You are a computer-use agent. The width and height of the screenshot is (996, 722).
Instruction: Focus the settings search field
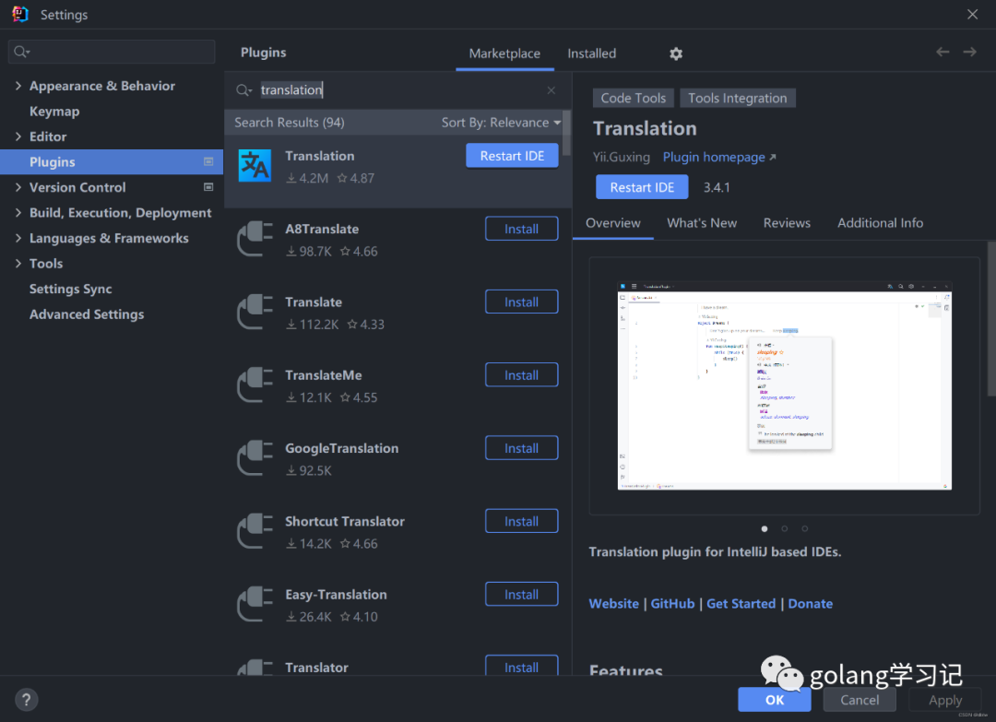(x=112, y=52)
